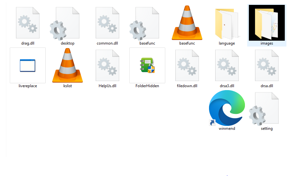The width and height of the screenshot is (290, 176).
Task: Select basefunc file with the gear icon
Action: coord(144,24)
